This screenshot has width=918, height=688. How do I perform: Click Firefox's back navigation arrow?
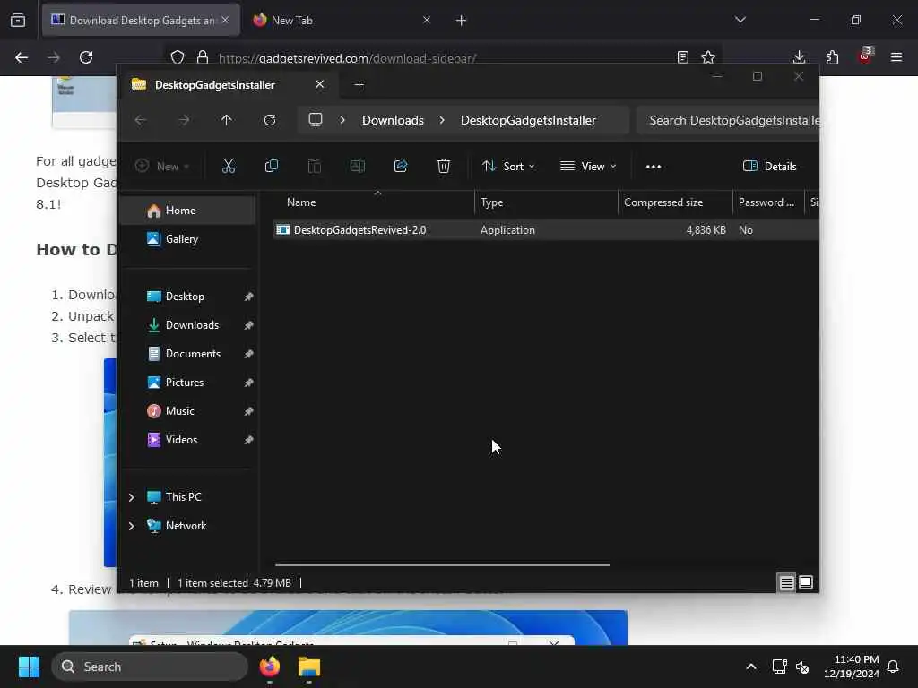[22, 57]
